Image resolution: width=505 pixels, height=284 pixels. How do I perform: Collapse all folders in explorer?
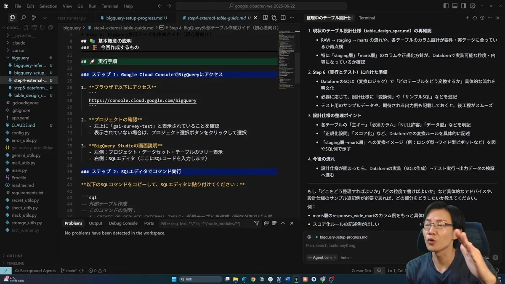pos(50,28)
